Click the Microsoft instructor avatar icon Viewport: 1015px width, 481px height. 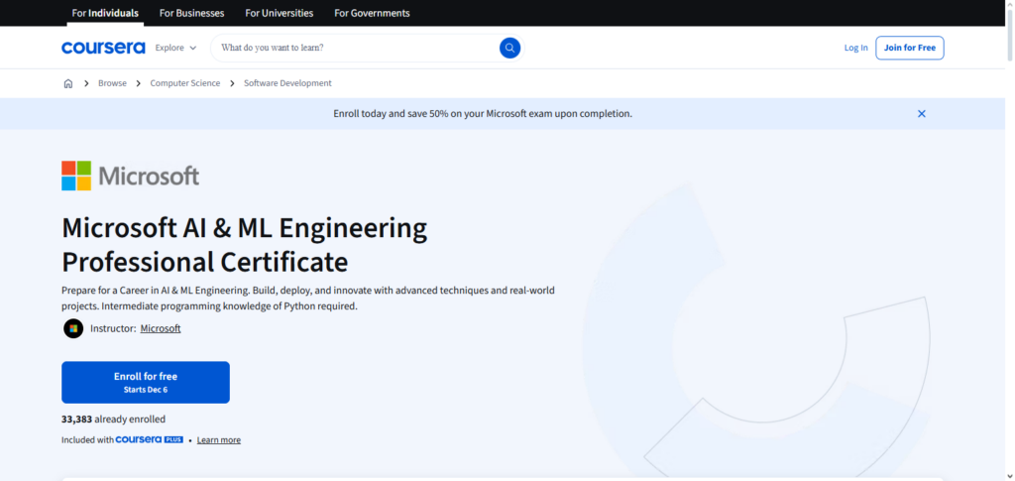pyautogui.click(x=73, y=328)
